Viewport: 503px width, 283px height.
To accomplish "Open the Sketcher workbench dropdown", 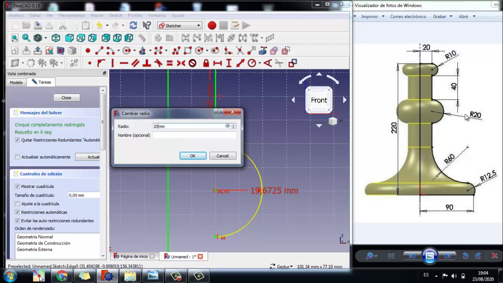I will (180, 26).
